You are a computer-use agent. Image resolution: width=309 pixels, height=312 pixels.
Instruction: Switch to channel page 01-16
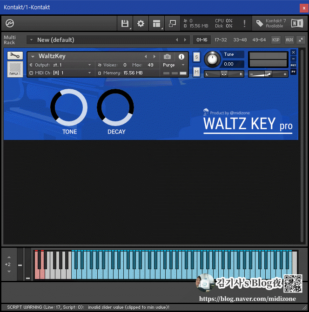(202, 40)
